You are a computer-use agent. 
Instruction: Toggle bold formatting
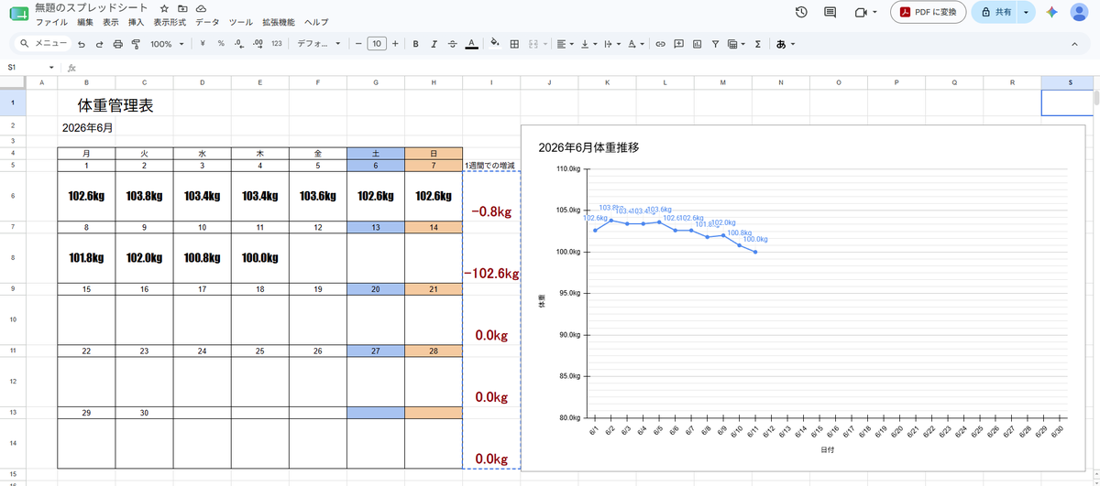point(415,43)
